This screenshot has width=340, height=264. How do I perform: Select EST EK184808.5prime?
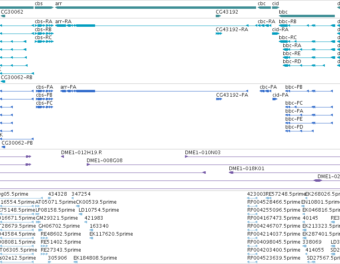point(76,262)
